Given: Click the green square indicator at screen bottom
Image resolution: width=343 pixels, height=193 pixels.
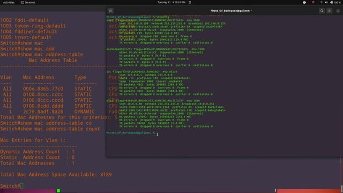Looking at the screenshot, I should 58,191.
